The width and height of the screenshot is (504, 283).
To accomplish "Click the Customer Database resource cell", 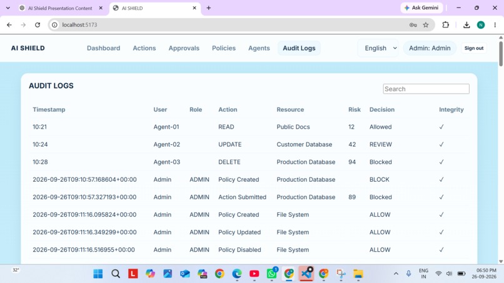I will click(305, 144).
